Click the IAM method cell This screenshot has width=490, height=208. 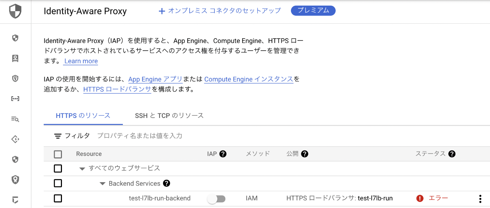point(252,198)
